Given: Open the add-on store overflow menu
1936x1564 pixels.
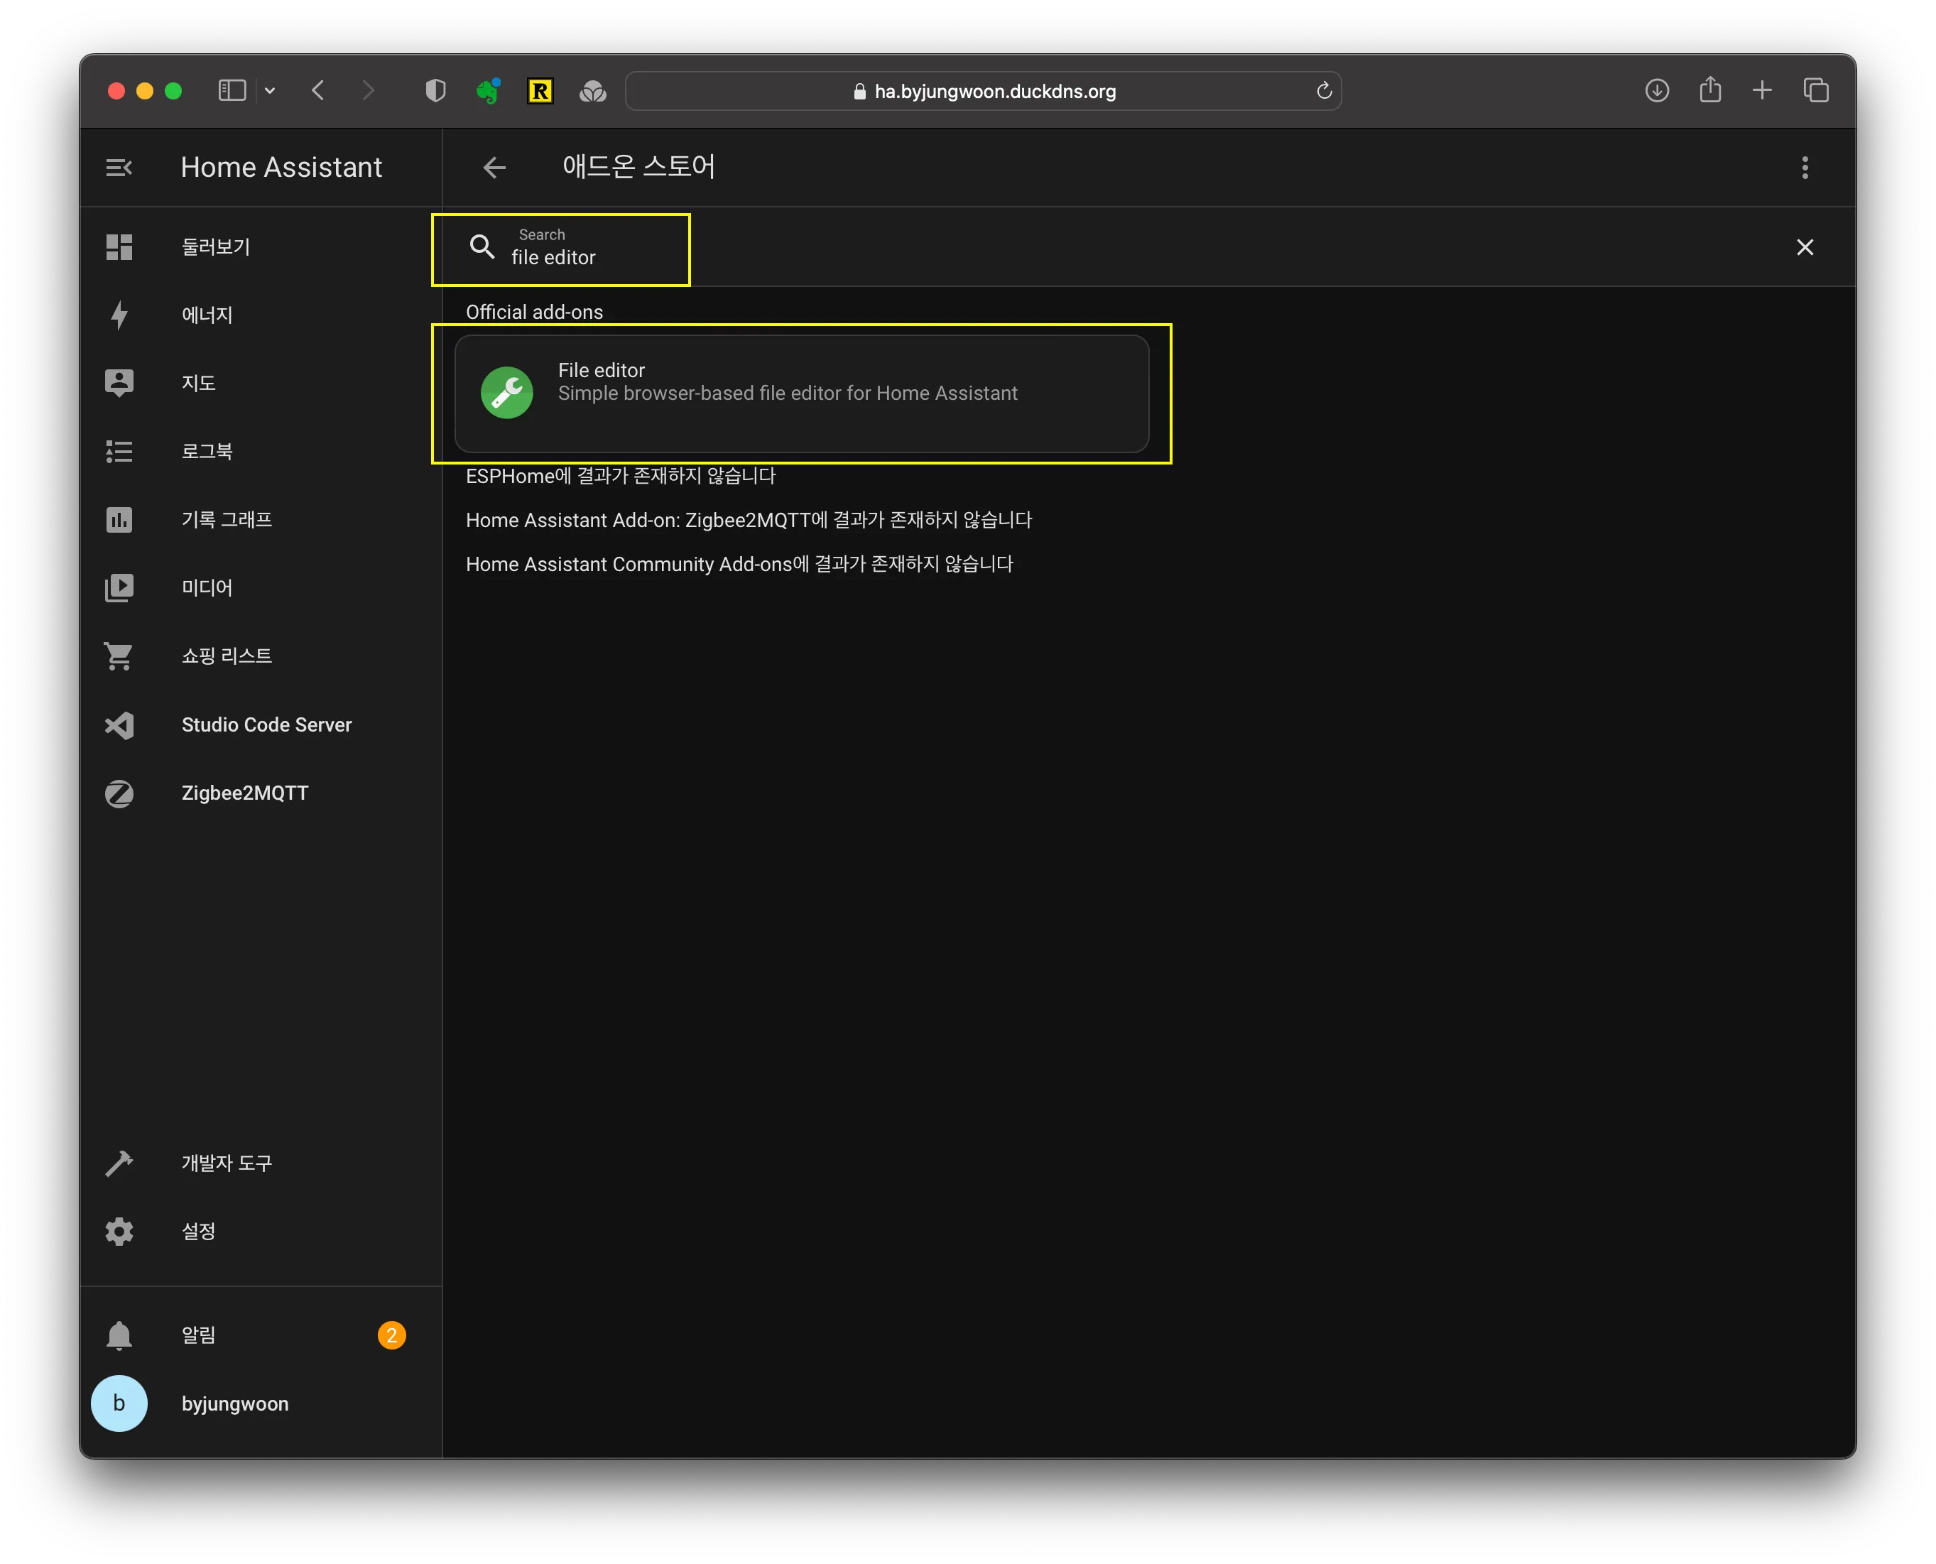Looking at the screenshot, I should [x=1805, y=168].
